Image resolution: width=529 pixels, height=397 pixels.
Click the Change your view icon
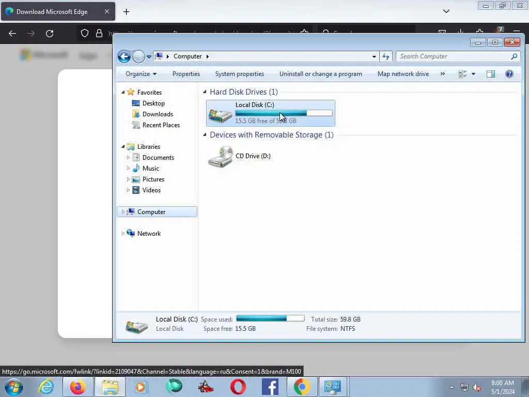462,74
